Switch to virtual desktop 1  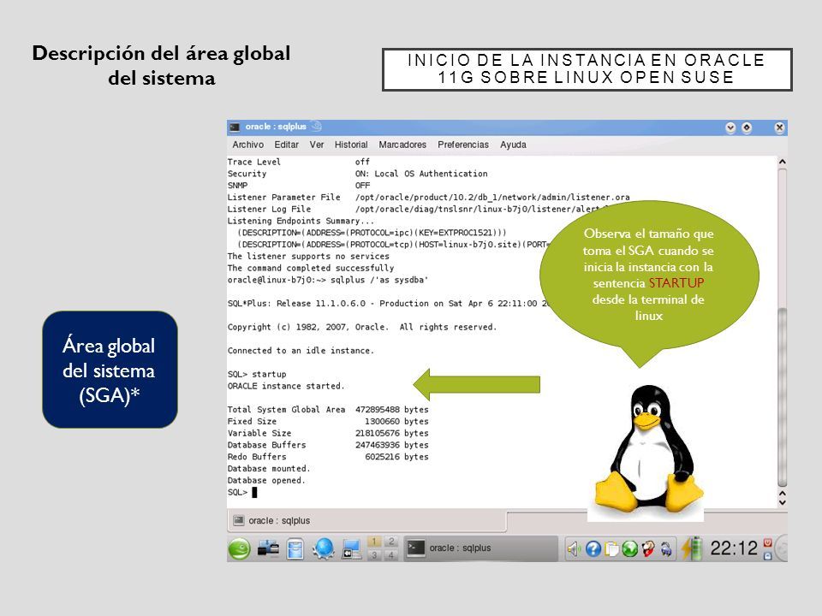pyautogui.click(x=374, y=542)
